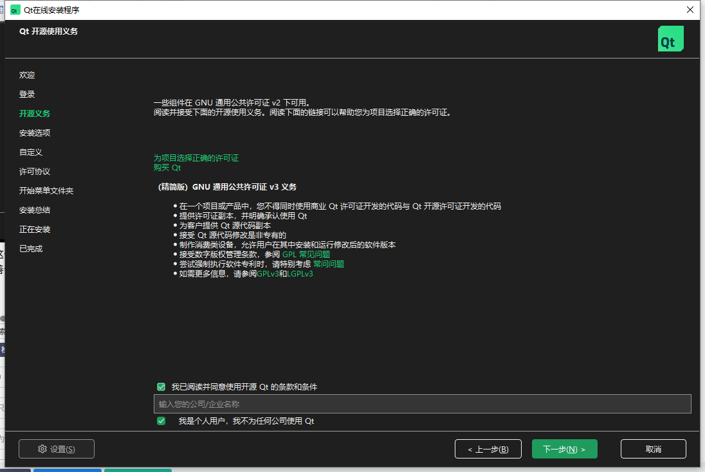Select the 已完成 step in the sidebar
Viewport: 705px width, 472px height.
pyautogui.click(x=31, y=249)
